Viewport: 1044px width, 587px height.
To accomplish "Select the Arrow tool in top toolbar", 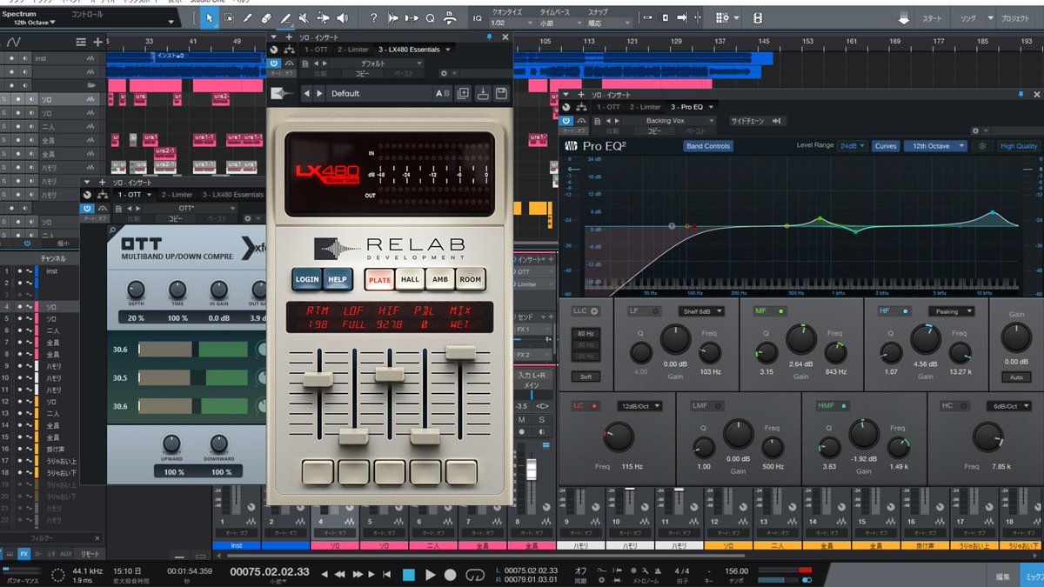I will click(x=210, y=17).
